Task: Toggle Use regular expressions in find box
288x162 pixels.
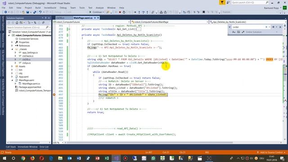Action: click(x=243, y=32)
